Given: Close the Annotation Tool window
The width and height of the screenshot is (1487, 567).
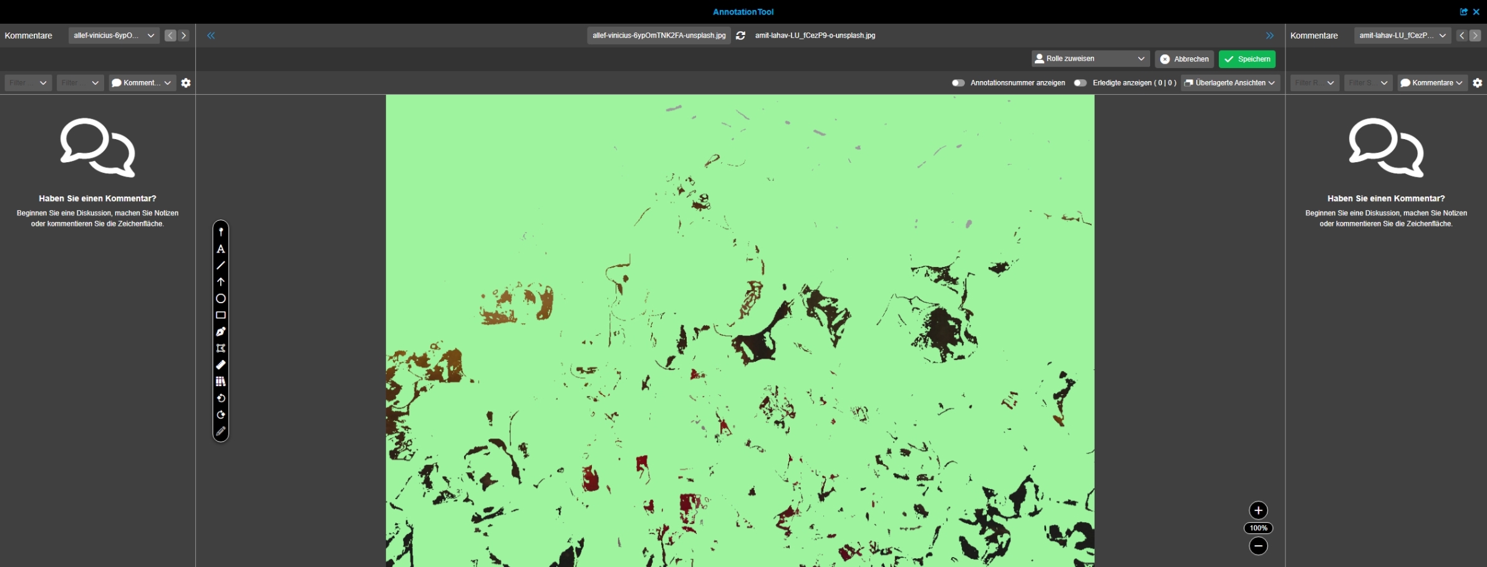Looking at the screenshot, I should [x=1476, y=12].
